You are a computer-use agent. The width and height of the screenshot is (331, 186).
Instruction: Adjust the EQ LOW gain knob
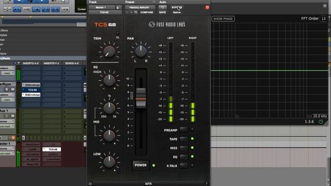tap(109, 162)
